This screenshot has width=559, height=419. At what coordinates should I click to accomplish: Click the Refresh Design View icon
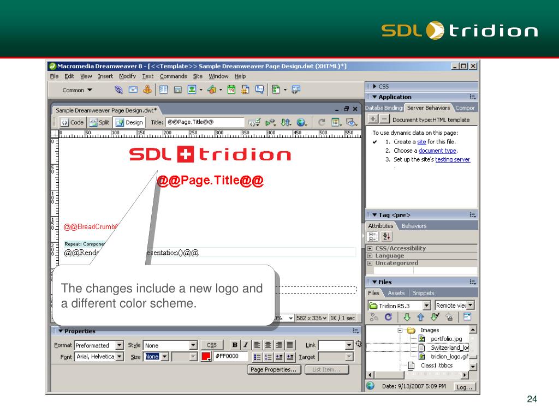tap(321, 123)
